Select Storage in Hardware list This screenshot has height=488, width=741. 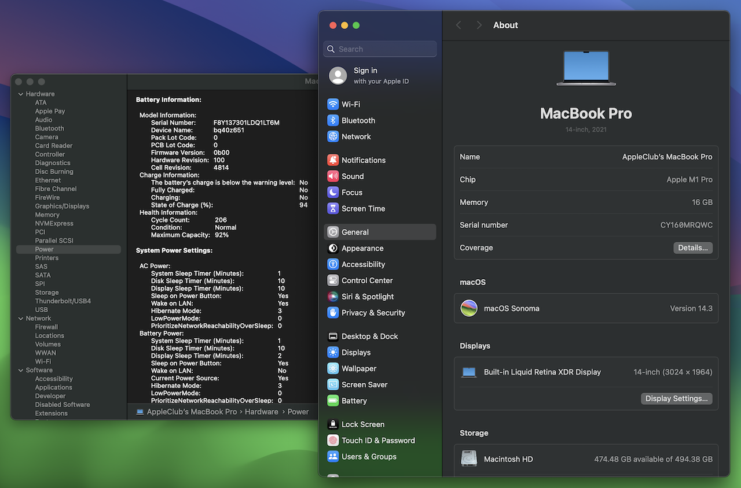pyautogui.click(x=47, y=293)
